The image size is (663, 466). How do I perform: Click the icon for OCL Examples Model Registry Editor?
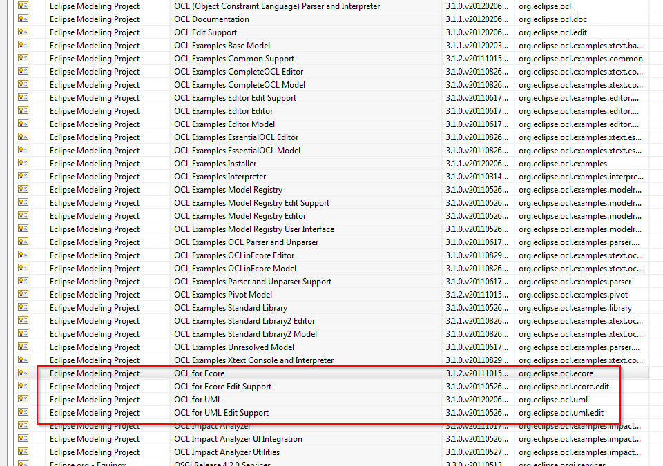[23, 215]
